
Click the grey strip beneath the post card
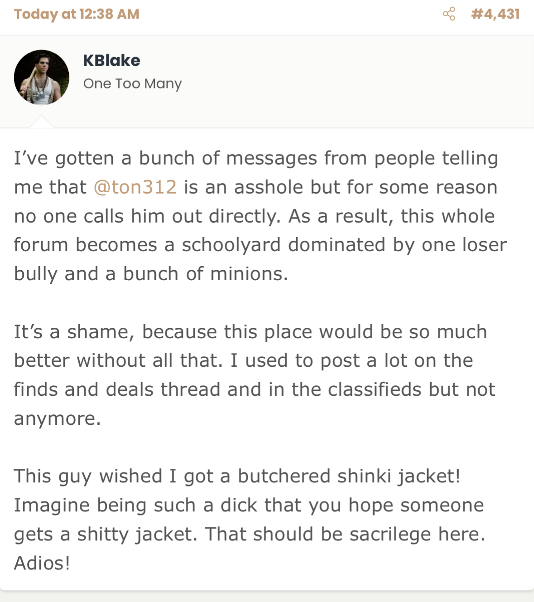click(x=267, y=597)
